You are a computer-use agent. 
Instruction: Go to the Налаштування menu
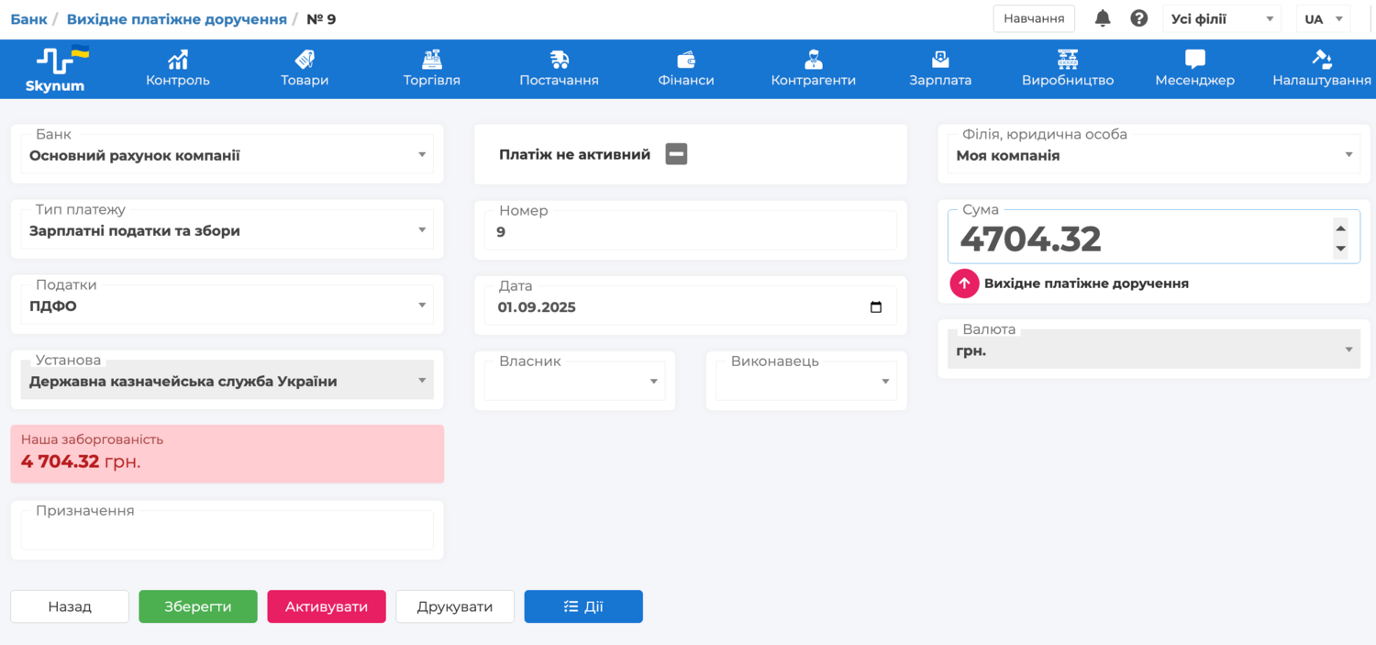tap(1321, 70)
